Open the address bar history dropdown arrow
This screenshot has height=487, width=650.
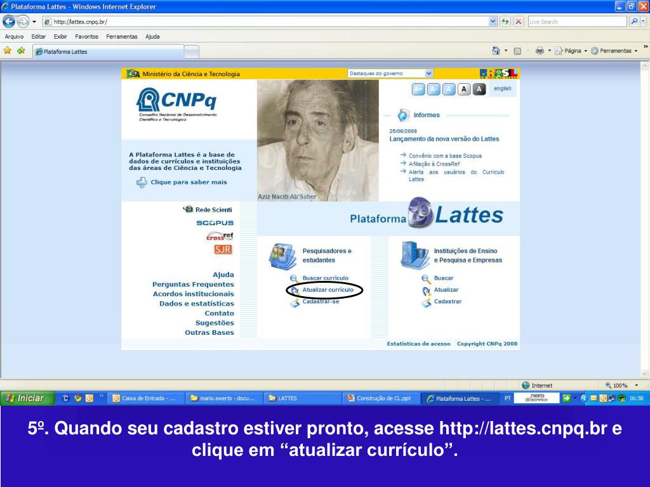click(x=493, y=22)
